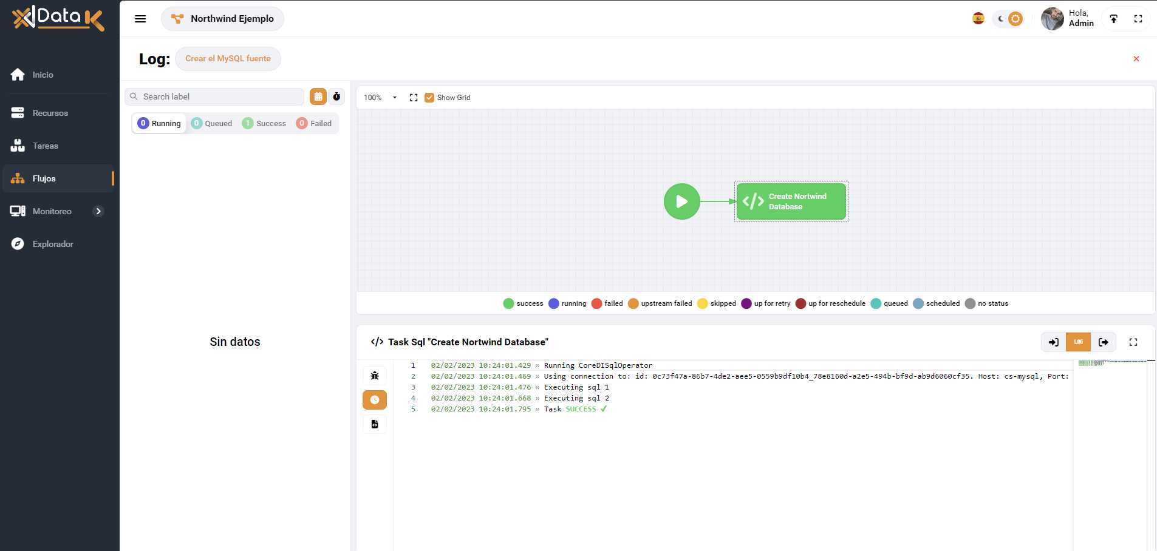Click the calendar filter icon

click(x=318, y=96)
